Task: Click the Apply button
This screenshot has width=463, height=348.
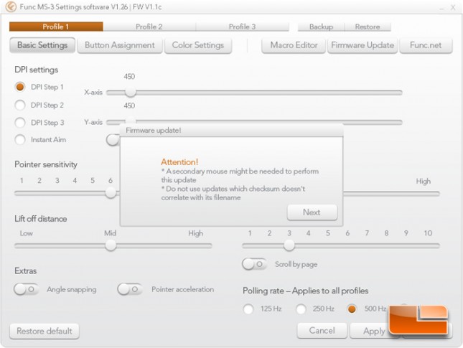Action: point(374,331)
